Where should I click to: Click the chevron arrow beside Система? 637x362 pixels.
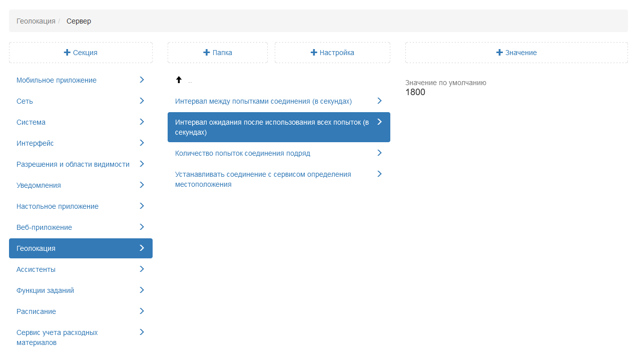click(x=142, y=122)
